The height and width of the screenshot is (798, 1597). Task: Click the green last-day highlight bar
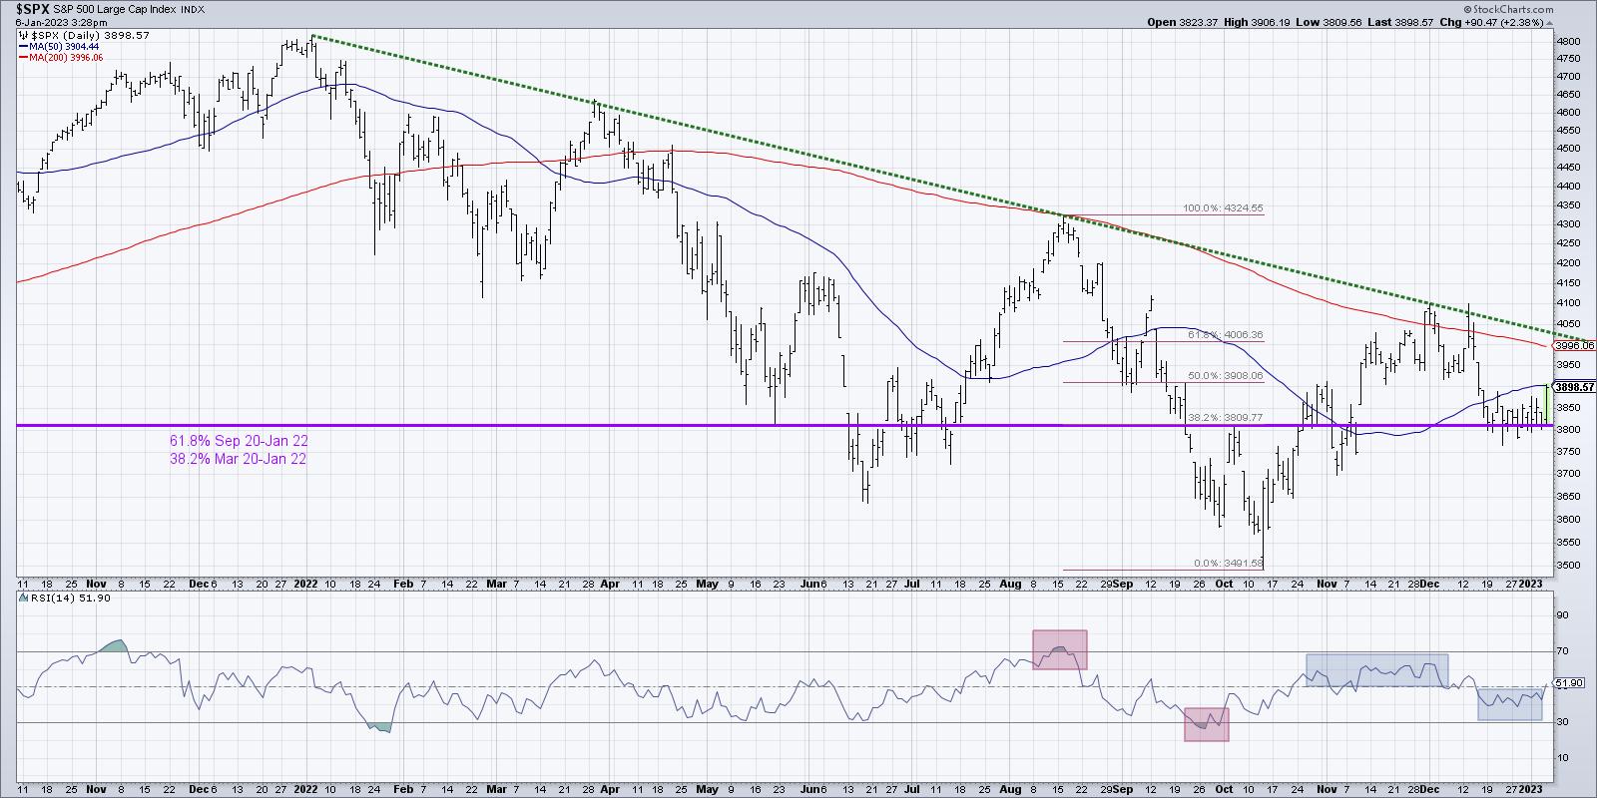tap(1547, 405)
